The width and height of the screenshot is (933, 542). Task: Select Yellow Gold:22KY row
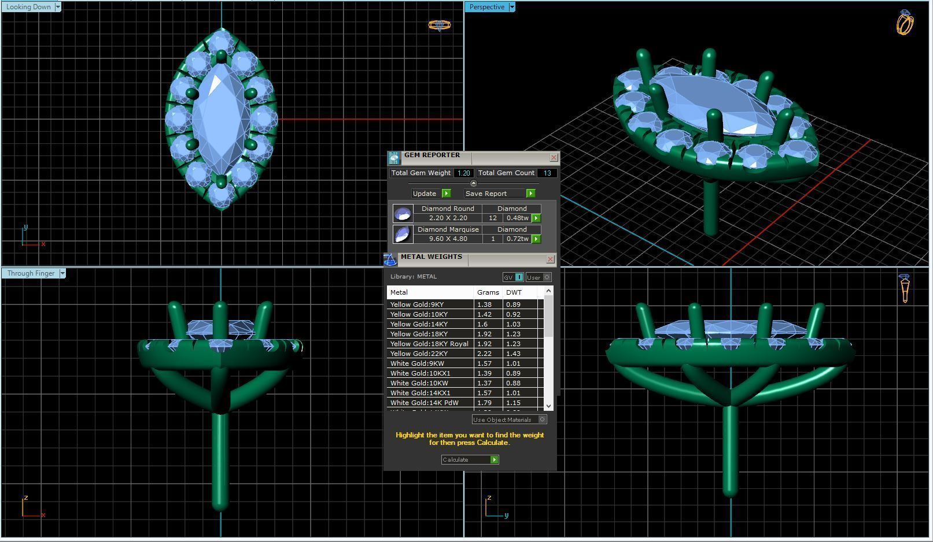tap(465, 354)
